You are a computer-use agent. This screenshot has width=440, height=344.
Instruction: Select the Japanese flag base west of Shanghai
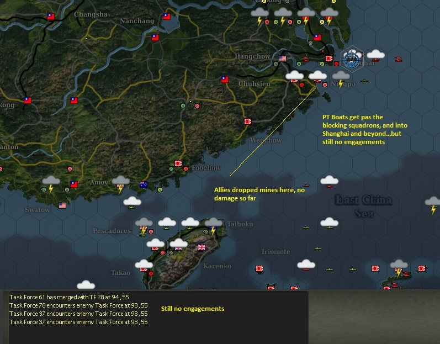[329, 59]
